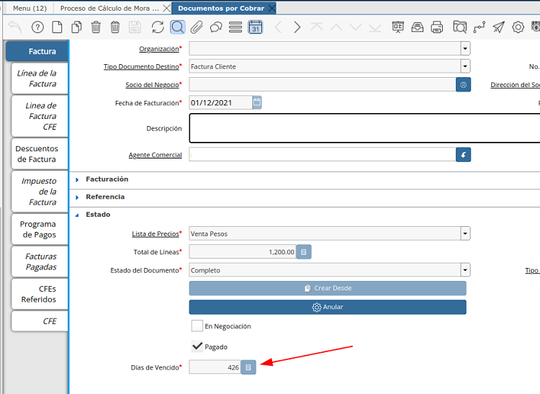Open the Socio del Negocio lookup button
Image resolution: width=540 pixels, height=394 pixels.
coord(464,84)
